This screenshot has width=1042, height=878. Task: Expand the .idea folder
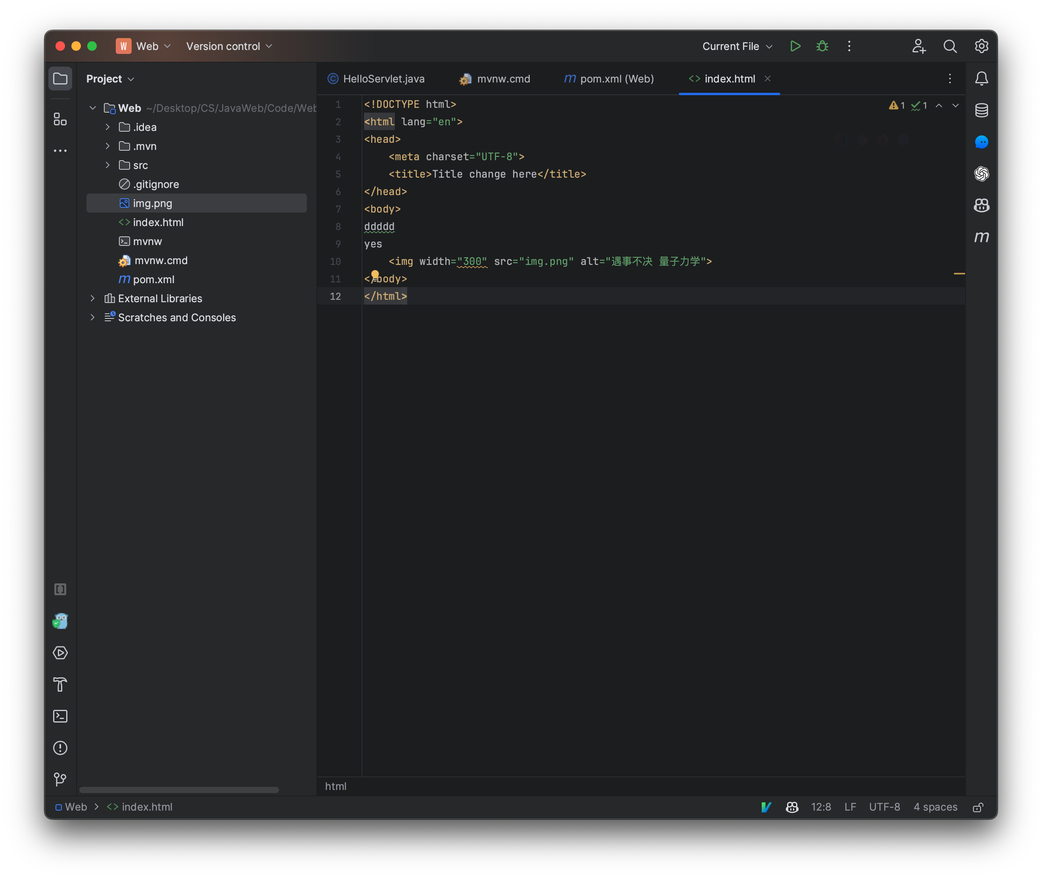pos(107,127)
